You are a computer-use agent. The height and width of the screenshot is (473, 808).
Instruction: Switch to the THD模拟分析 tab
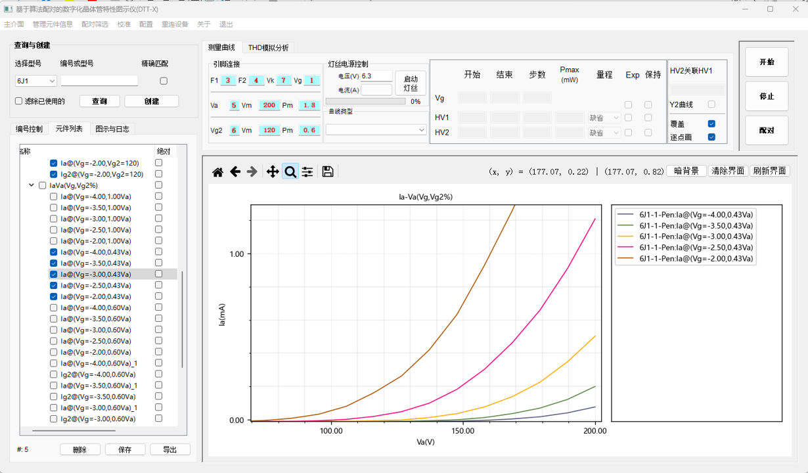click(x=268, y=48)
